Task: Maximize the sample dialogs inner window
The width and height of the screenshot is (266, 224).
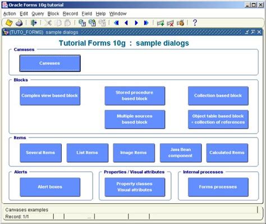Action: click(x=253, y=32)
